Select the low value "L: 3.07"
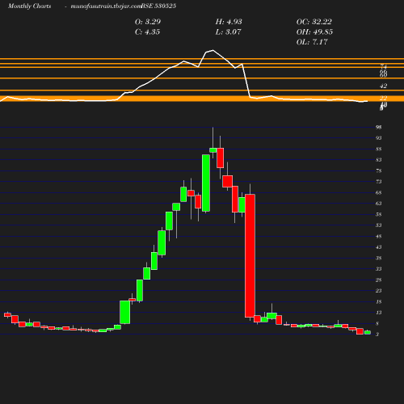This screenshot has height=404, width=404. [228, 32]
